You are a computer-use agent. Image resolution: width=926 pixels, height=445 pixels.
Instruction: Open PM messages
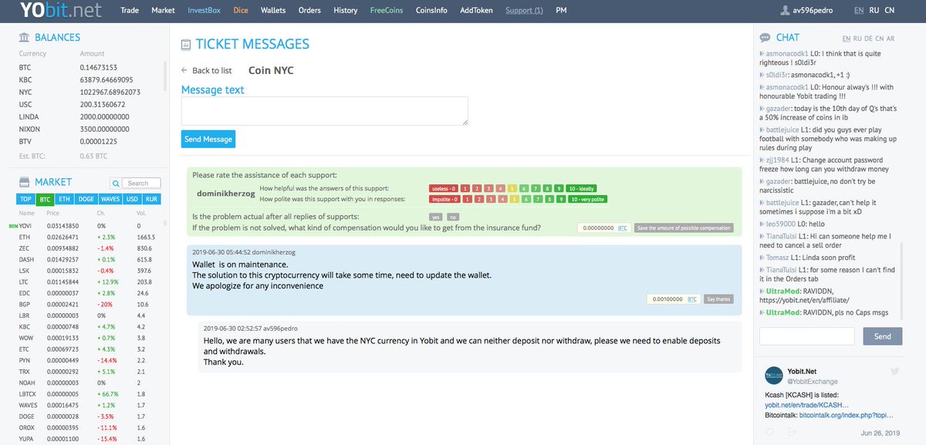(561, 11)
